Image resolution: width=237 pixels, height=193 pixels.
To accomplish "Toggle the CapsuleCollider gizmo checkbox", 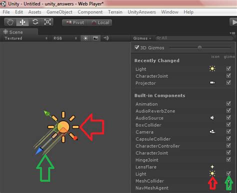I will [228, 138].
